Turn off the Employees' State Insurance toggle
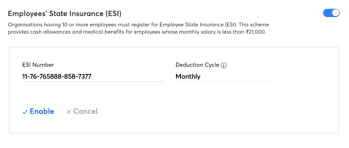This screenshot has height=148, width=349. pyautogui.click(x=331, y=13)
